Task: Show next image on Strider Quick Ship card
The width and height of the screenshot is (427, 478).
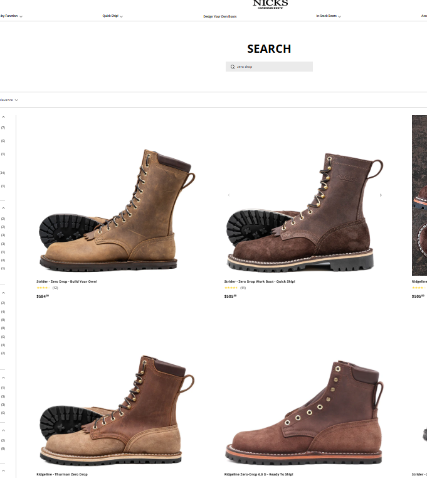Action: pos(381,195)
